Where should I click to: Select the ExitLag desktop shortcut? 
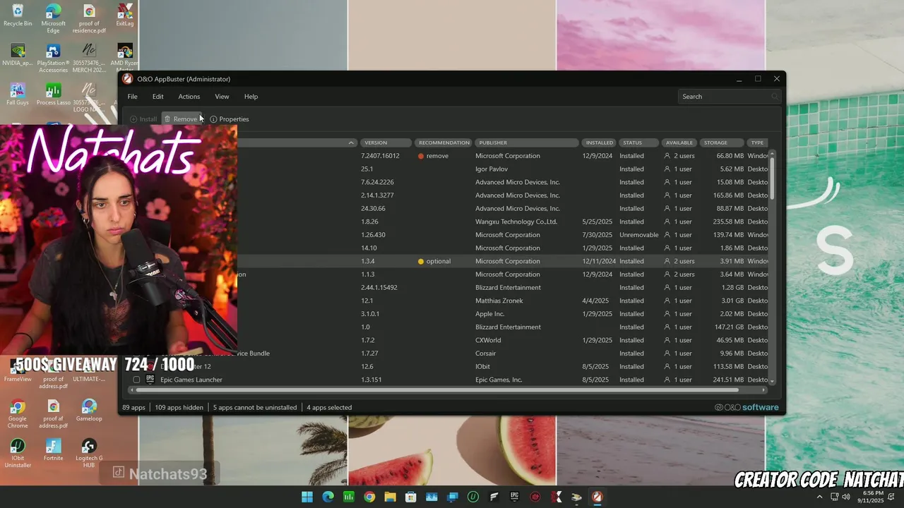(125, 16)
